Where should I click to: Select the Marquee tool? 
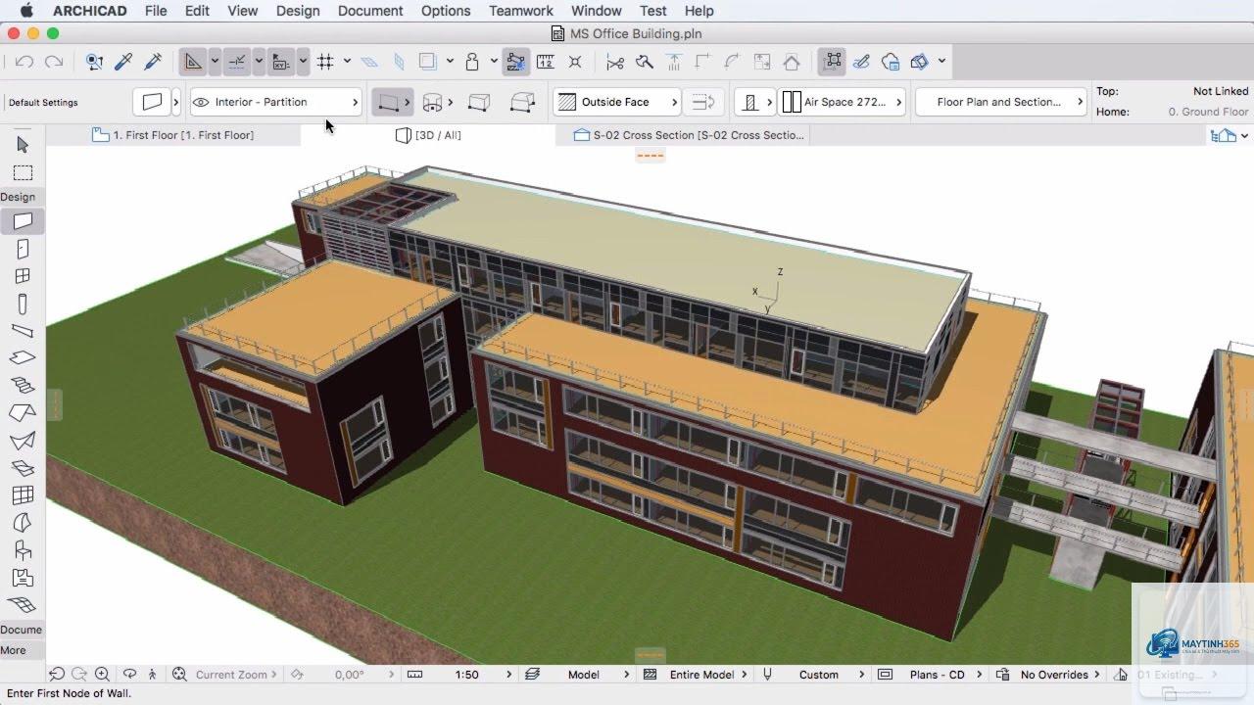(23, 173)
